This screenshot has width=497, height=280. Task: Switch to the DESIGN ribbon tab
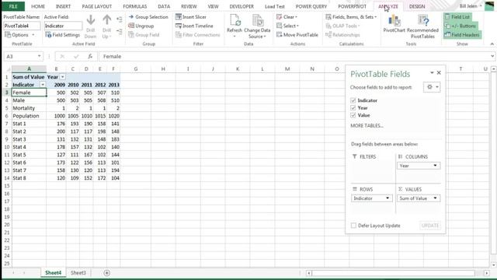click(x=417, y=6)
